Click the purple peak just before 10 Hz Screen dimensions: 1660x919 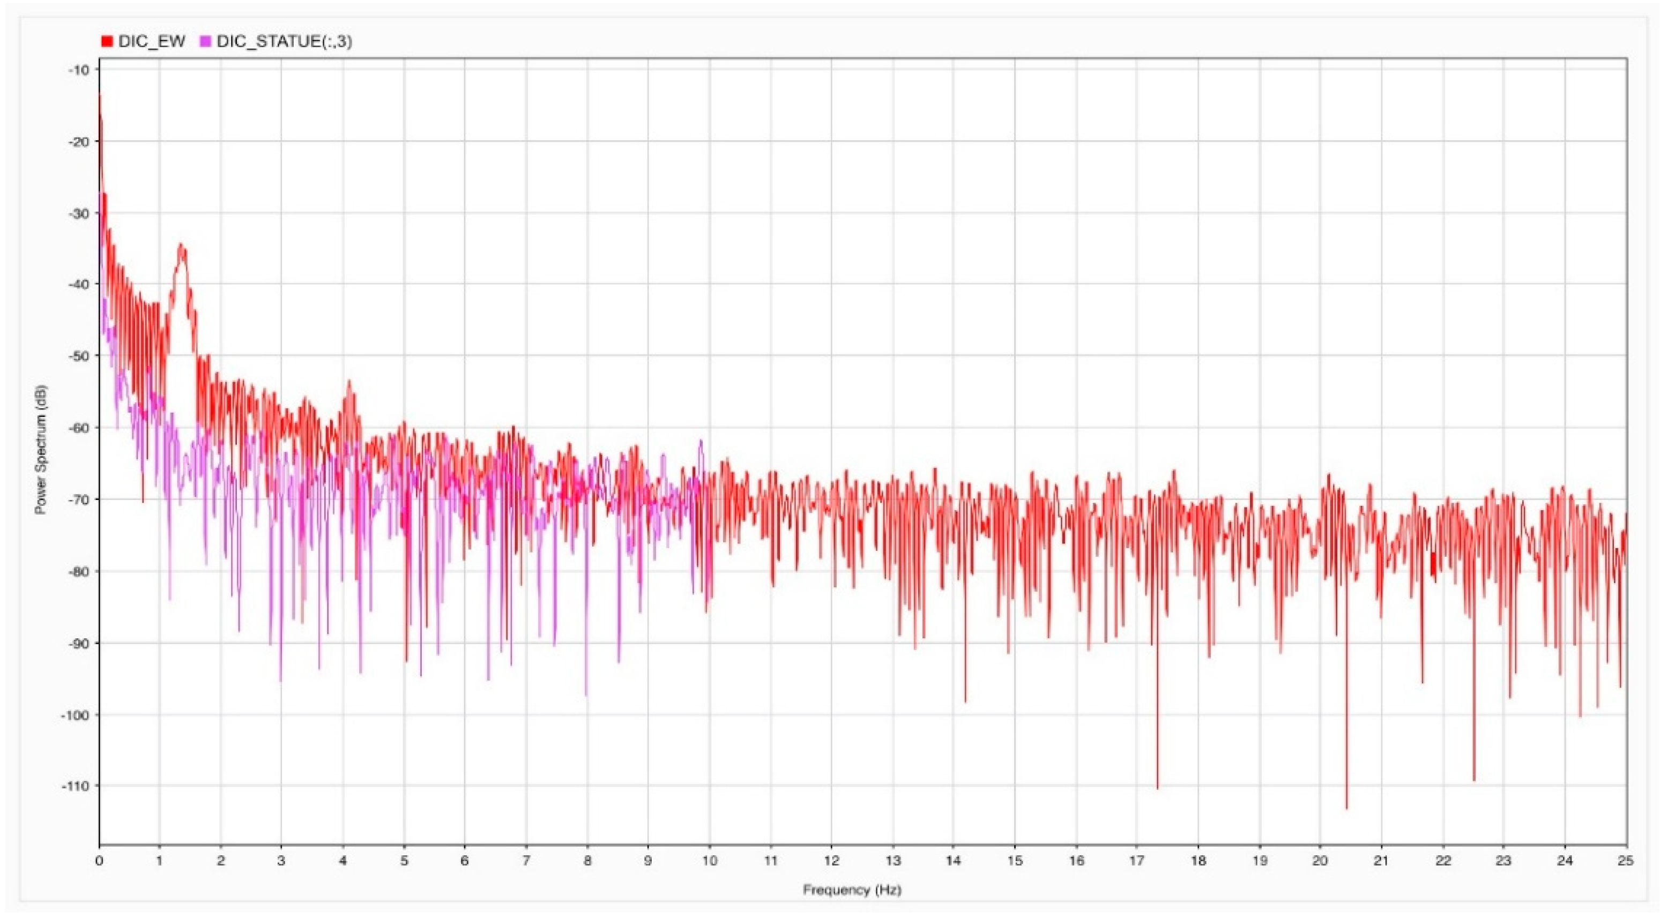pyautogui.click(x=701, y=442)
